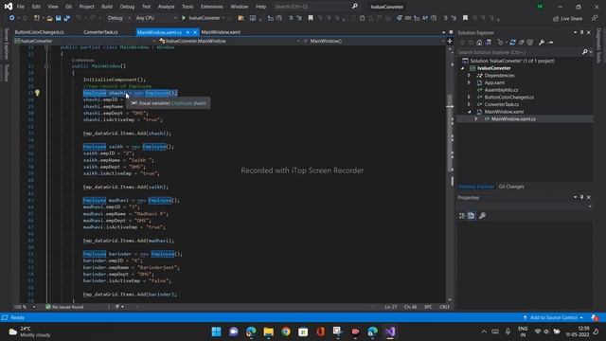Click No issues found status

pos(64,307)
